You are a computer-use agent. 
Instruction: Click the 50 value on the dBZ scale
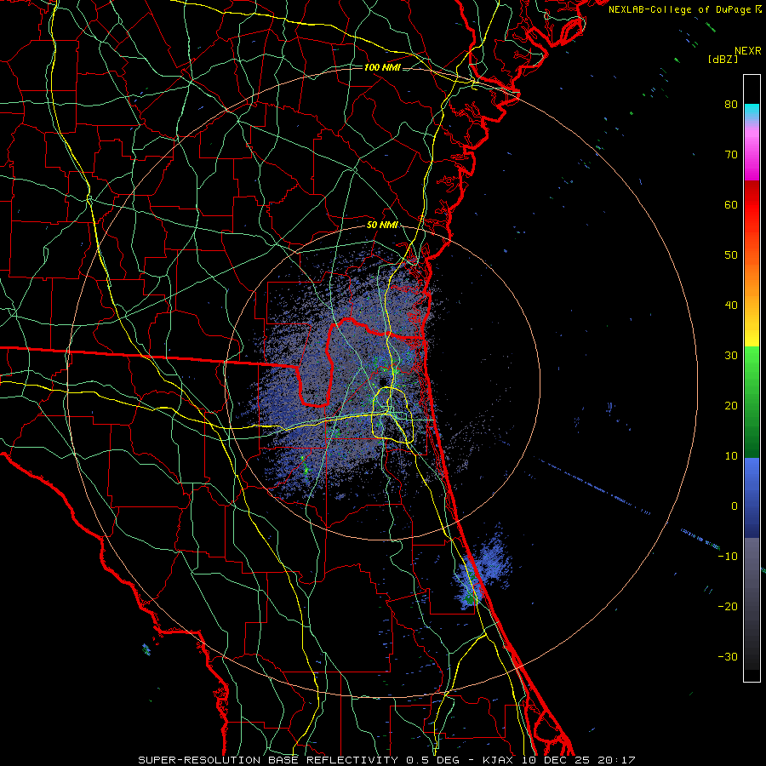(x=731, y=255)
